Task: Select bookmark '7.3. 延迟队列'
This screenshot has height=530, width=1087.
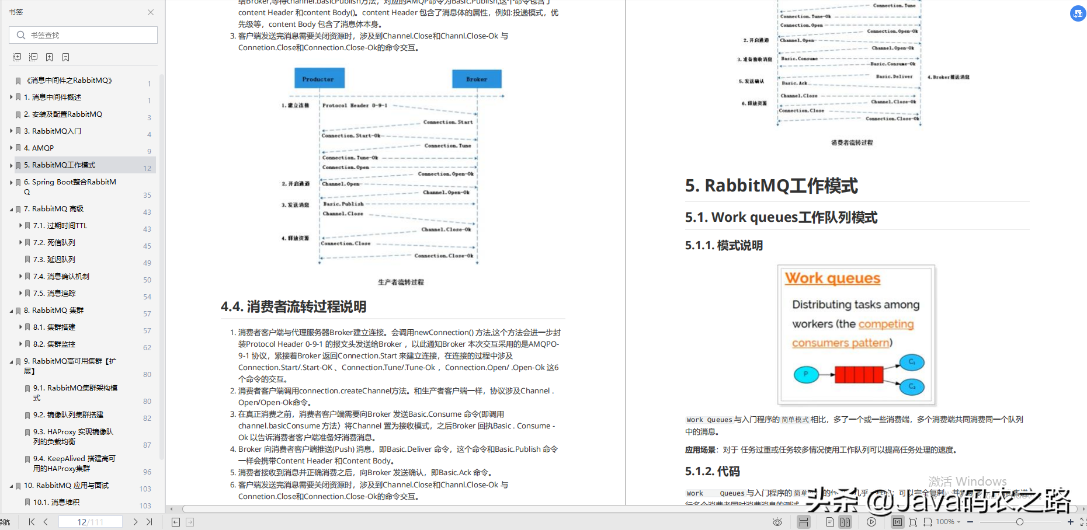Action: pyautogui.click(x=54, y=259)
